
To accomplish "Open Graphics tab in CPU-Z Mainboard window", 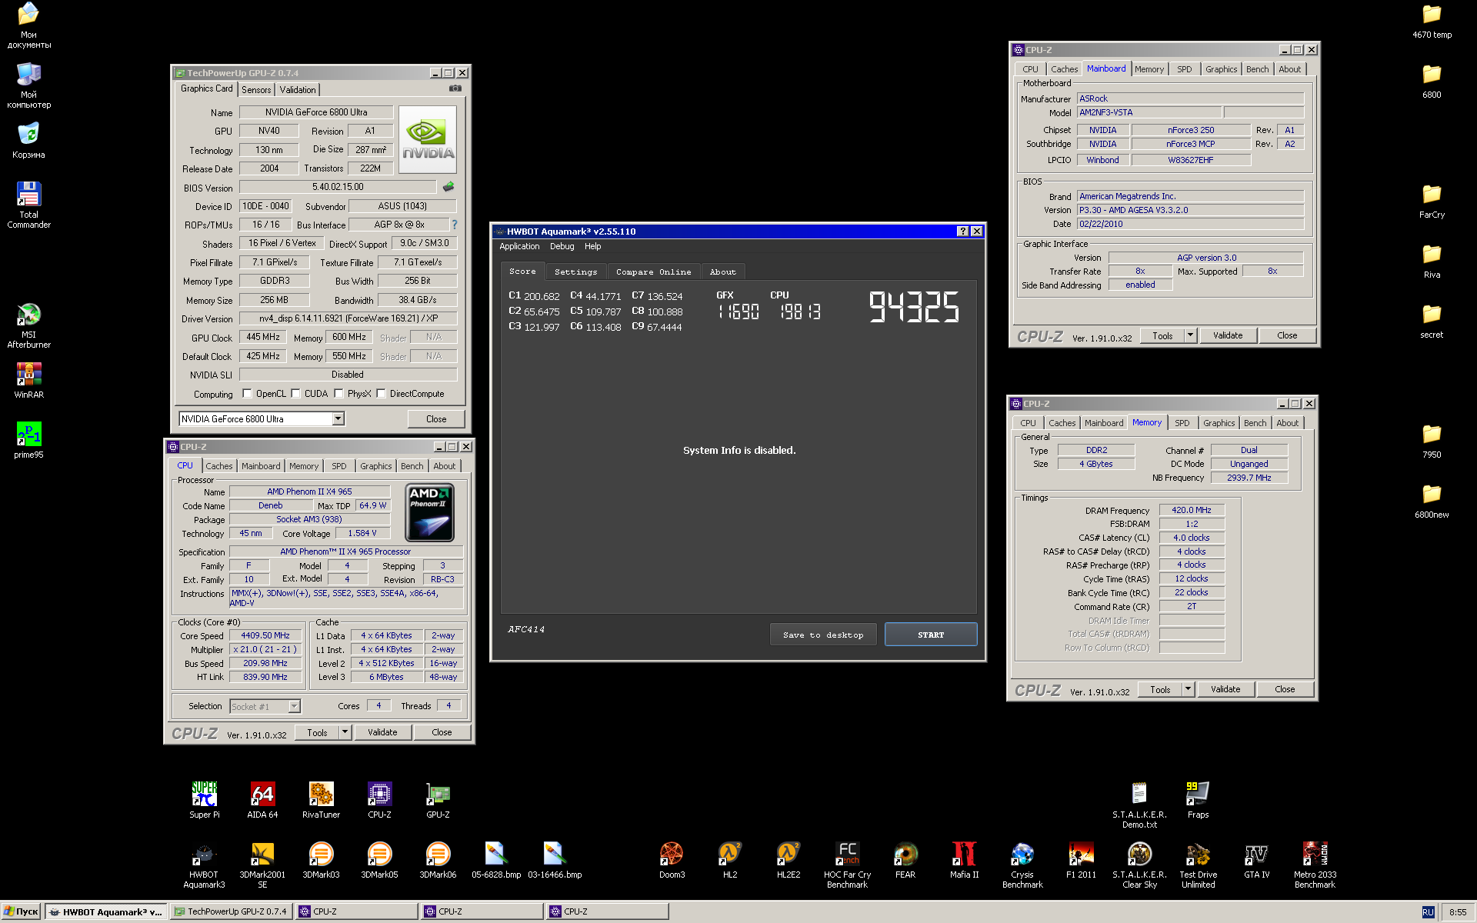I will [x=1221, y=69].
